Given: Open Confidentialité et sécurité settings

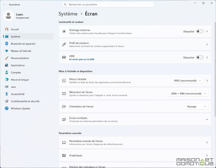Looking at the screenshot, I should [x=28, y=101].
